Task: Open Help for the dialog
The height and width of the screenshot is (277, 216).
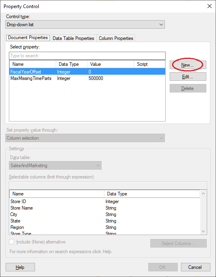Action: 20,267
